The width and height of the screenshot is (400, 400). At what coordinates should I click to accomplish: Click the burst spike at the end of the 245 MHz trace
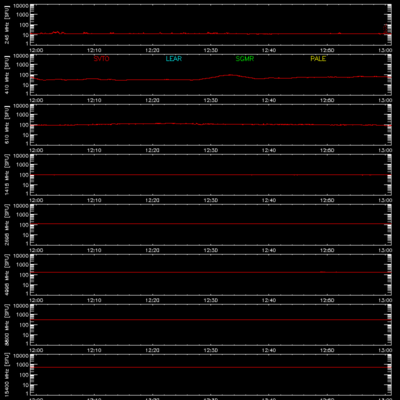pos(385,29)
